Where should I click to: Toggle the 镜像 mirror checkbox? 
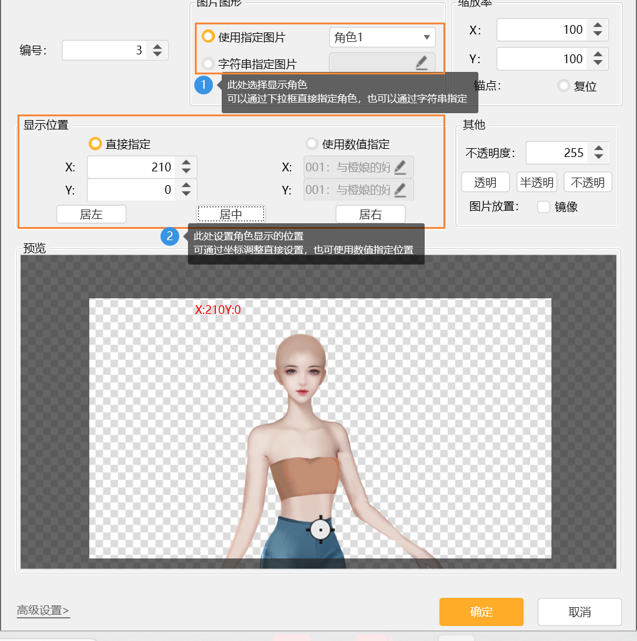(543, 207)
